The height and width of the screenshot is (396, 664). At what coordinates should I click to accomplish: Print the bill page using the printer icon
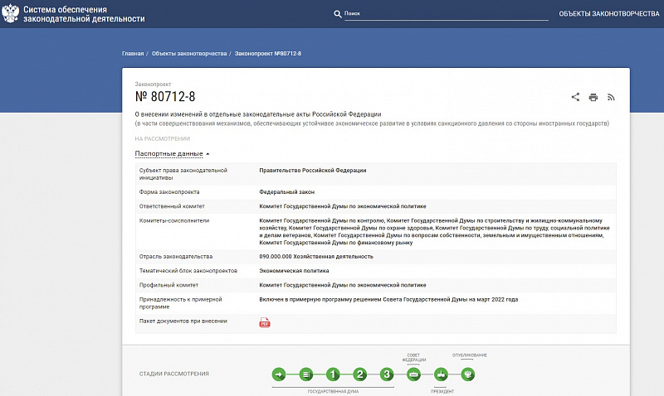pos(593,97)
